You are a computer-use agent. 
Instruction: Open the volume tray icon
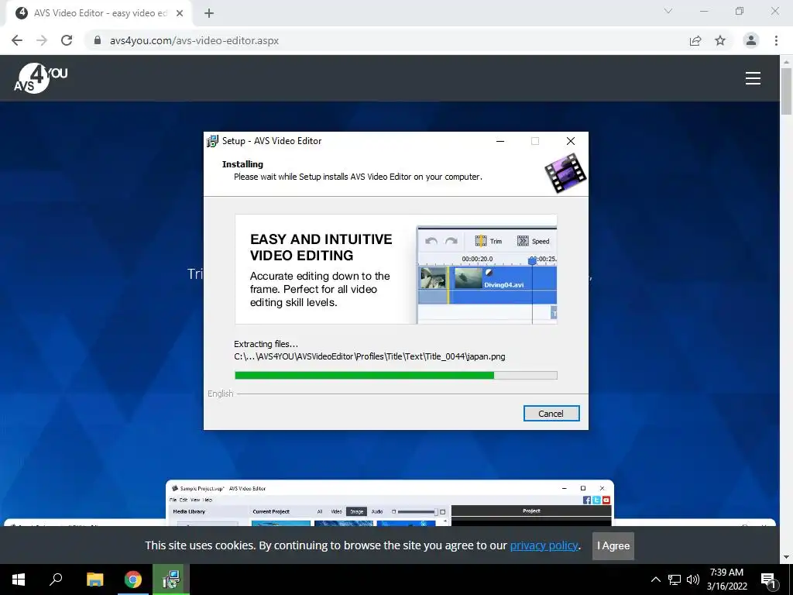click(x=693, y=580)
